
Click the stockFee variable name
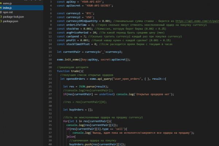(x=73, y=28)
